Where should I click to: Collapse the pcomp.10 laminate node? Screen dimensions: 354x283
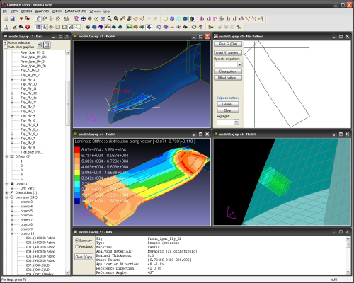[x=12, y=233]
